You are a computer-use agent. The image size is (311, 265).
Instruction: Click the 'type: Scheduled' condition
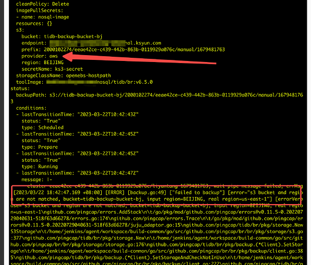click(x=42, y=128)
